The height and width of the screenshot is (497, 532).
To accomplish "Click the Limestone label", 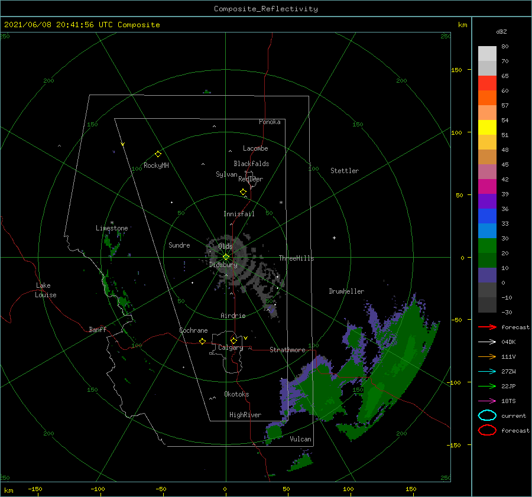I will (x=112, y=228).
